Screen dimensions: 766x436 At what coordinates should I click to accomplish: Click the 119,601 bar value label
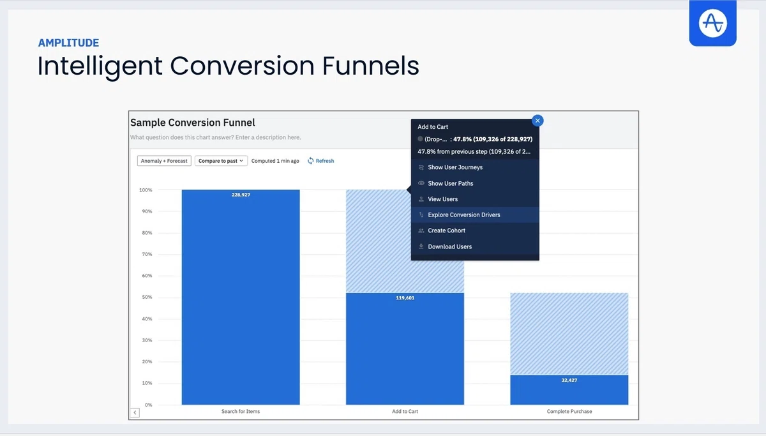pos(405,297)
